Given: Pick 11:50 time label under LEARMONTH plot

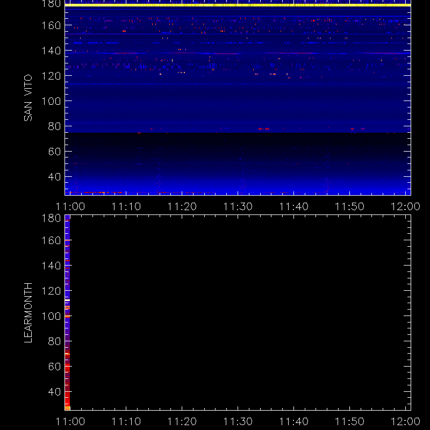Looking at the screenshot, I should 350,421.
